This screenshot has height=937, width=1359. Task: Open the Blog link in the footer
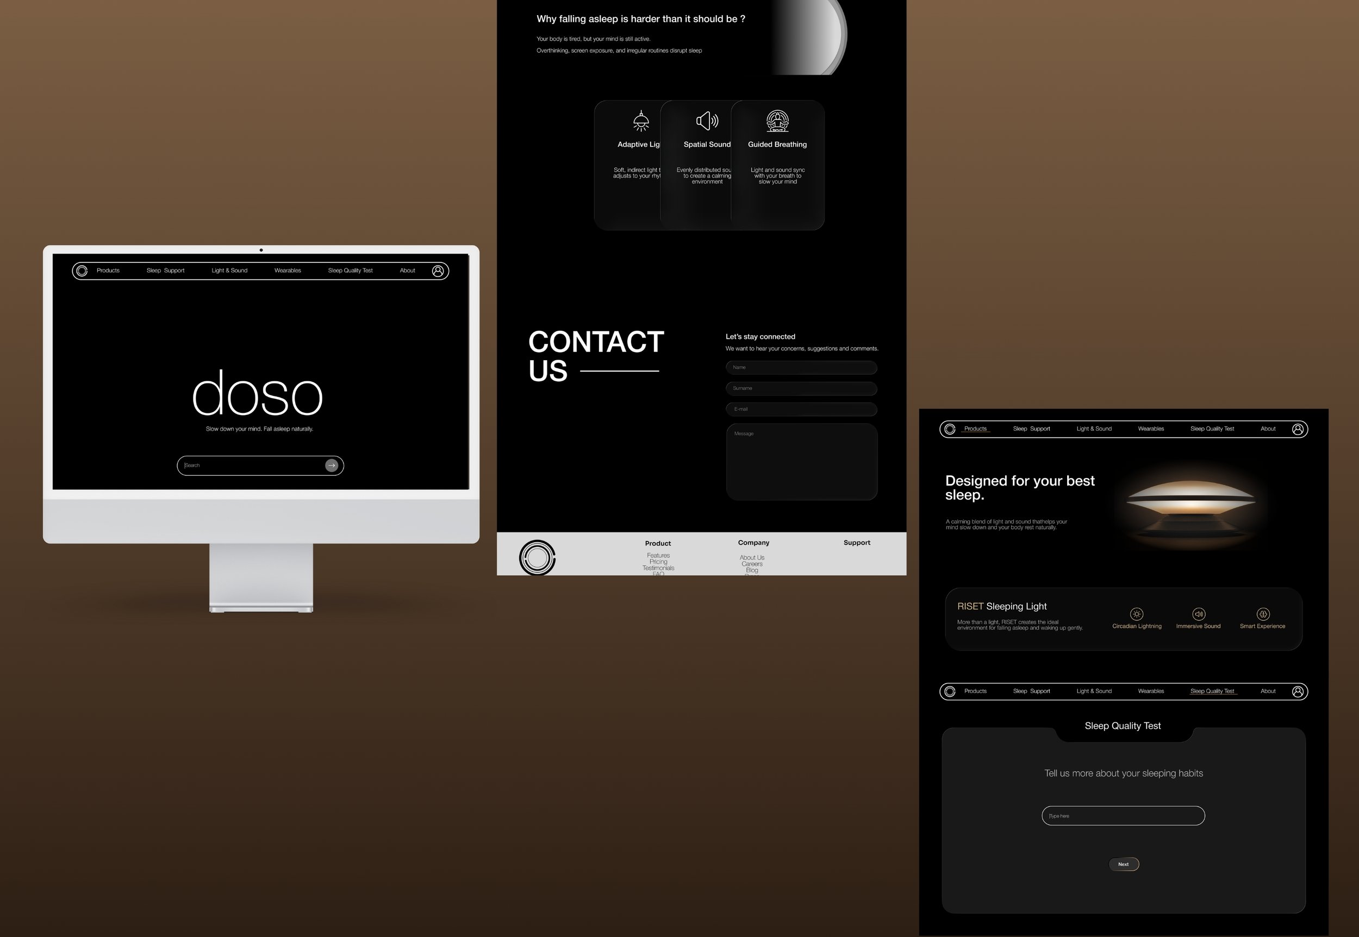(752, 570)
